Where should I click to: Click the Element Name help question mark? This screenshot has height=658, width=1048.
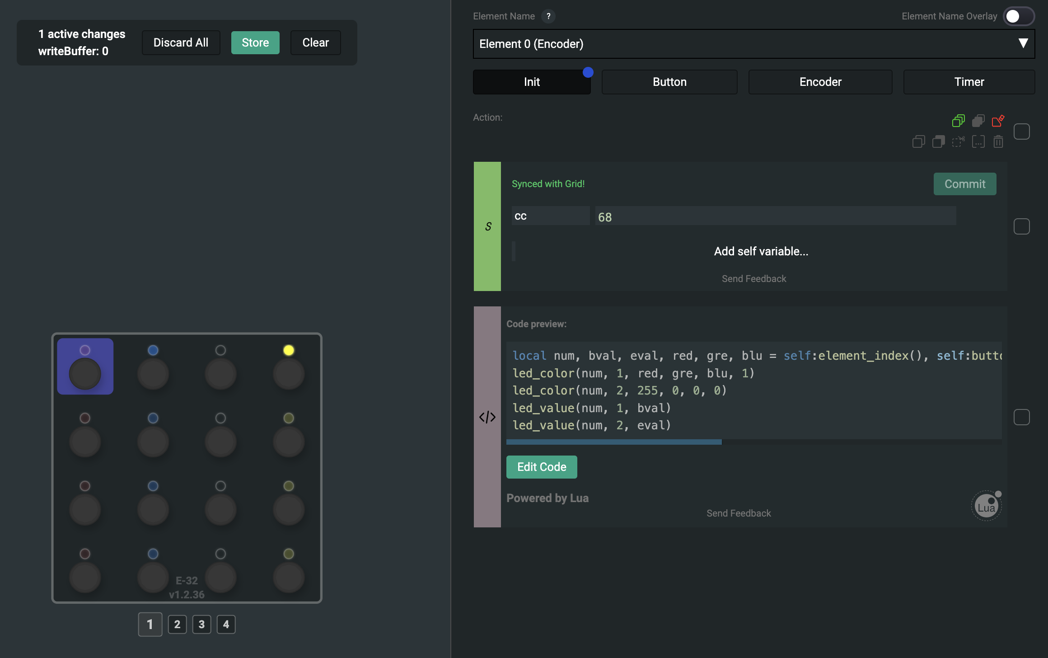pyautogui.click(x=548, y=16)
